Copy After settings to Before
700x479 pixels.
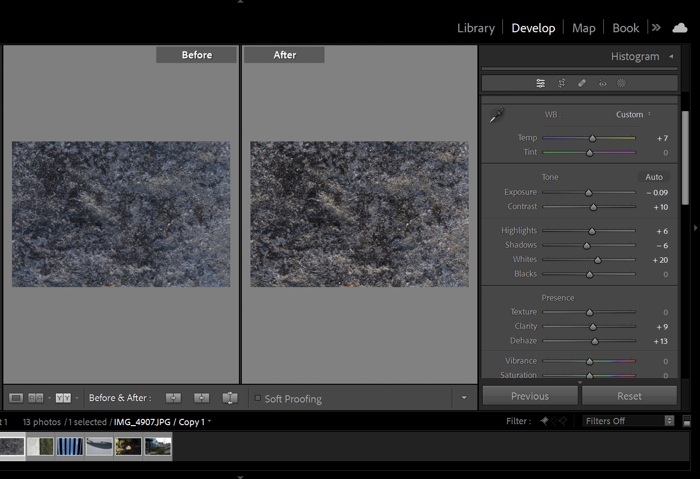202,398
